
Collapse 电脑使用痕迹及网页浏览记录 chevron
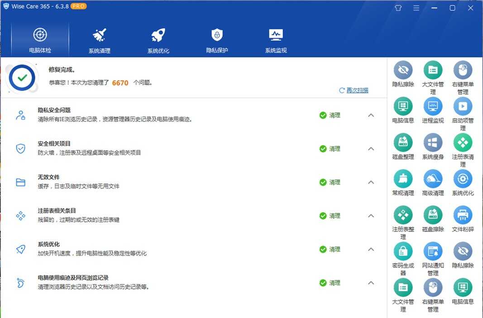371,283
